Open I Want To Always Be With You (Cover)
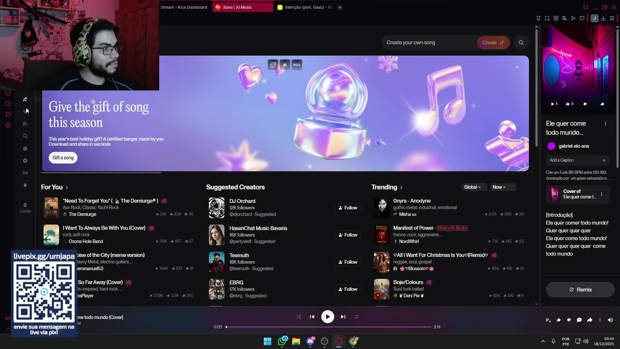Screen dimensions: 620x349 104,228
